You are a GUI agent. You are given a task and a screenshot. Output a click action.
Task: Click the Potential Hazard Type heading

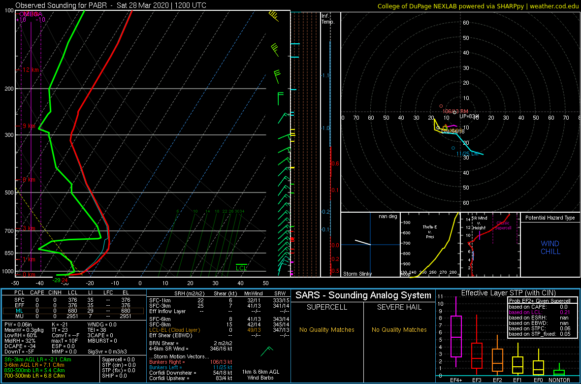coord(550,218)
